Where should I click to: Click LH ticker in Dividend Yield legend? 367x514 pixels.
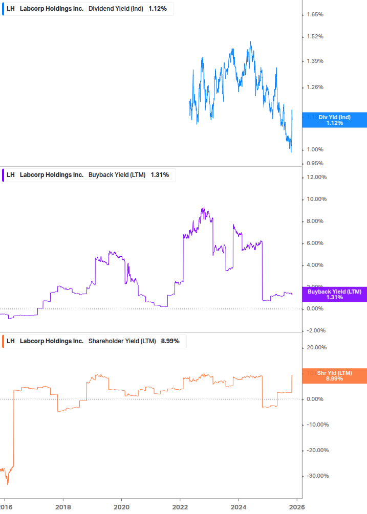11,9
